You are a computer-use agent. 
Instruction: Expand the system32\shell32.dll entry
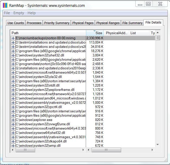[x=13, y=55]
